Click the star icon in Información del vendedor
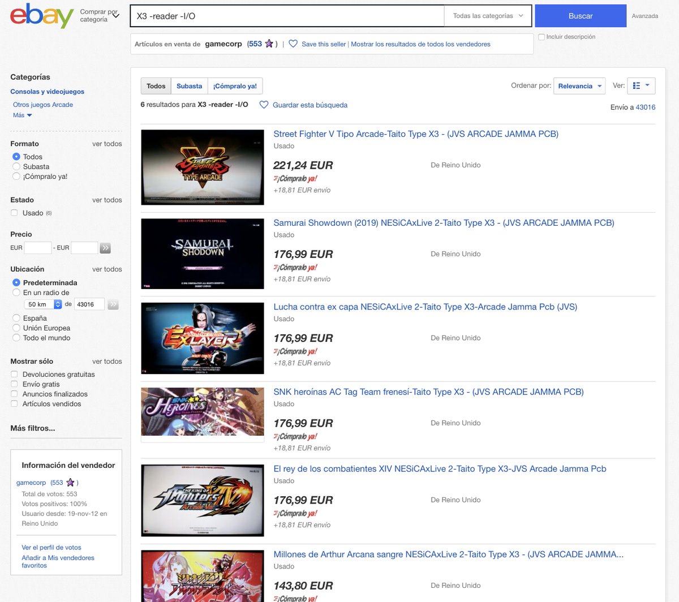 [70, 483]
